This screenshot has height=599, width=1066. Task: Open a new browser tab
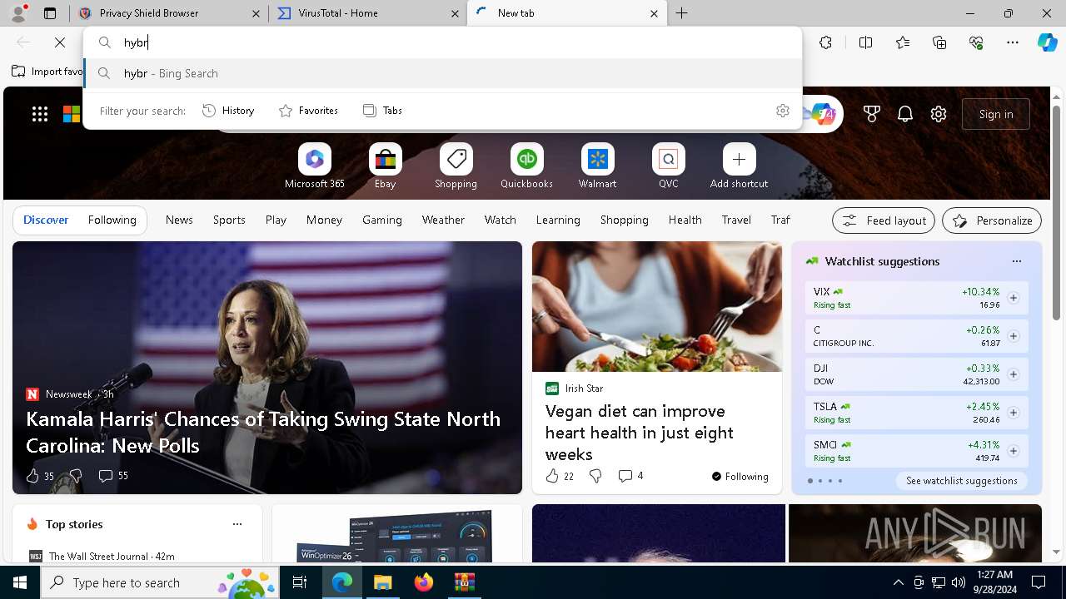tap(682, 13)
